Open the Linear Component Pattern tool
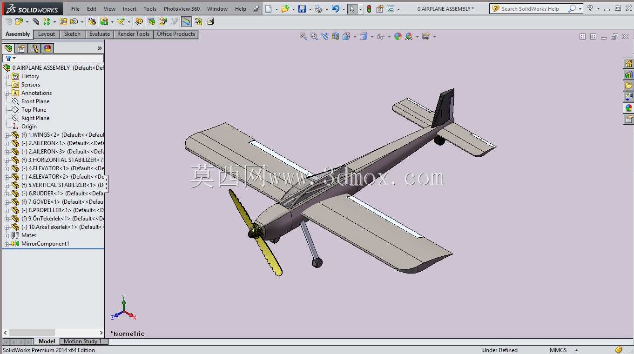 [47, 21]
